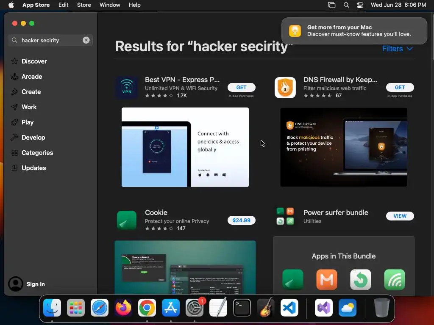Click App Store icon in Dock
This screenshot has width=434, height=325.
(171, 308)
